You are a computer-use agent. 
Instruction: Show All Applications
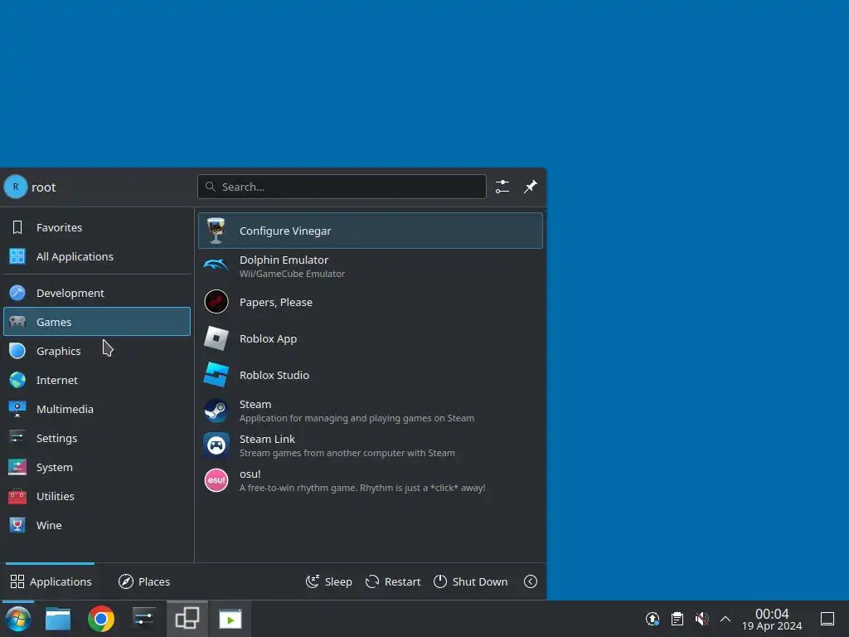pyautogui.click(x=97, y=257)
